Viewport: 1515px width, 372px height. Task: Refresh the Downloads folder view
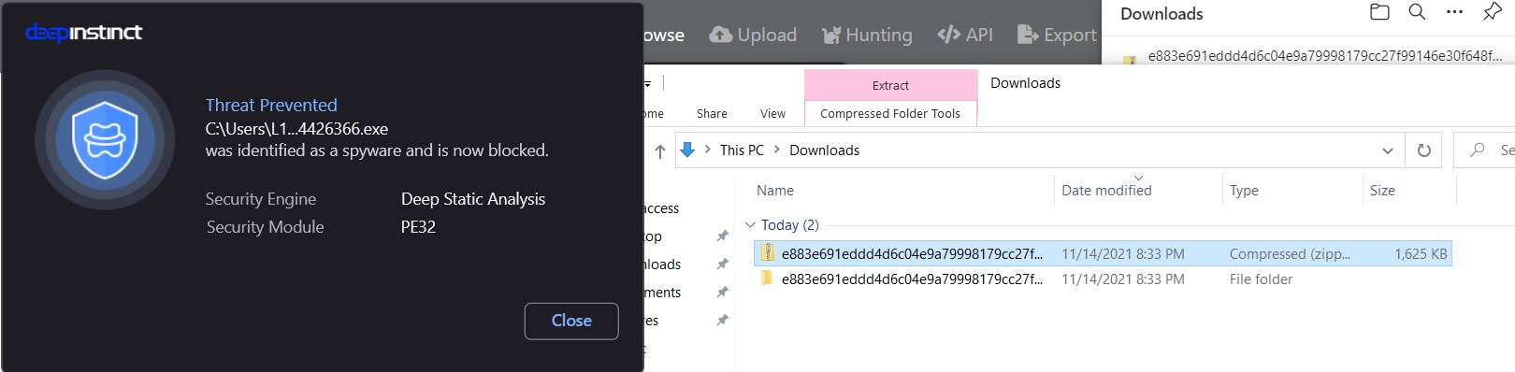coord(1424,150)
